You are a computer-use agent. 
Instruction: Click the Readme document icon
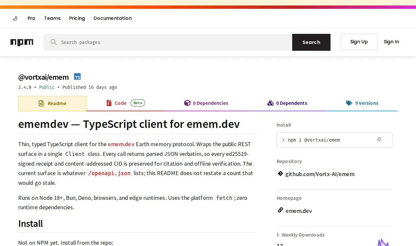tap(41, 103)
